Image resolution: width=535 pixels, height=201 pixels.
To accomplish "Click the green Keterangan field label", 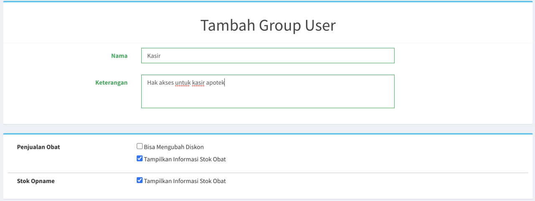I will point(111,83).
